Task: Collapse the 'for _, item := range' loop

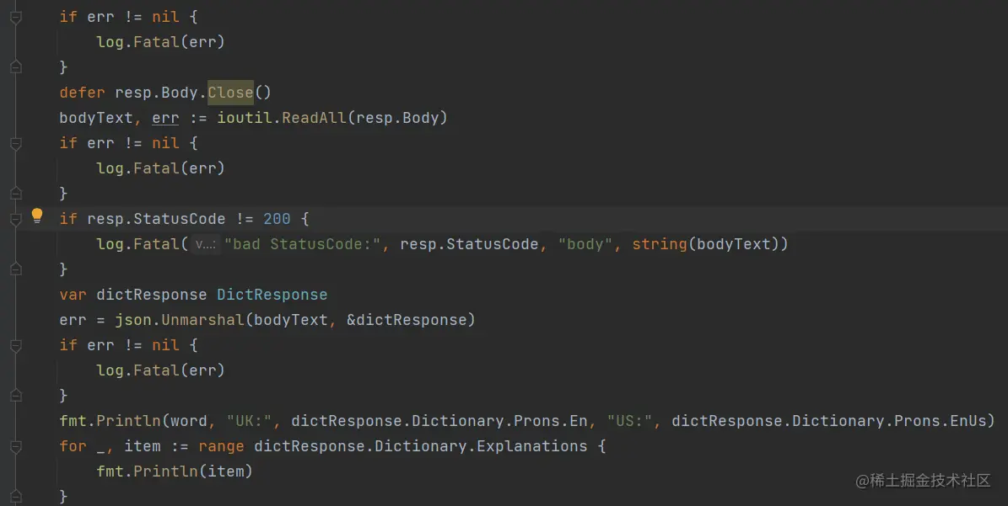Action: tap(16, 446)
